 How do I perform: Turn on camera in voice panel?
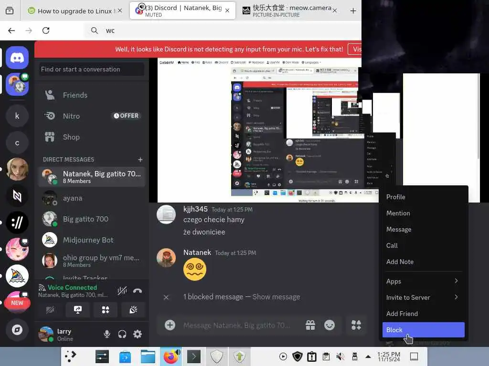tap(50, 310)
